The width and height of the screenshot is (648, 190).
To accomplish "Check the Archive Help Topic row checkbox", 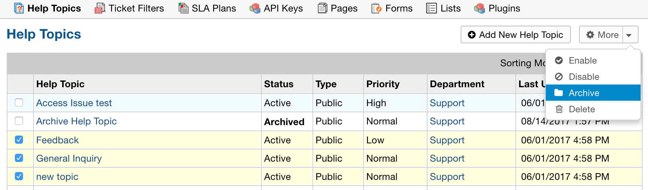I will point(19,121).
